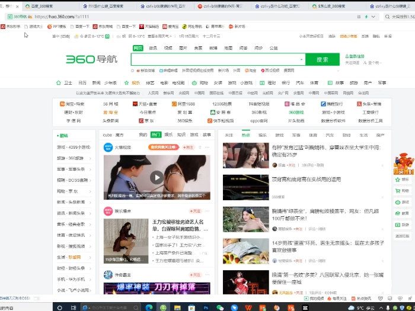
Task: Open WeChat from the taskbar
Action: [x=220, y=307]
